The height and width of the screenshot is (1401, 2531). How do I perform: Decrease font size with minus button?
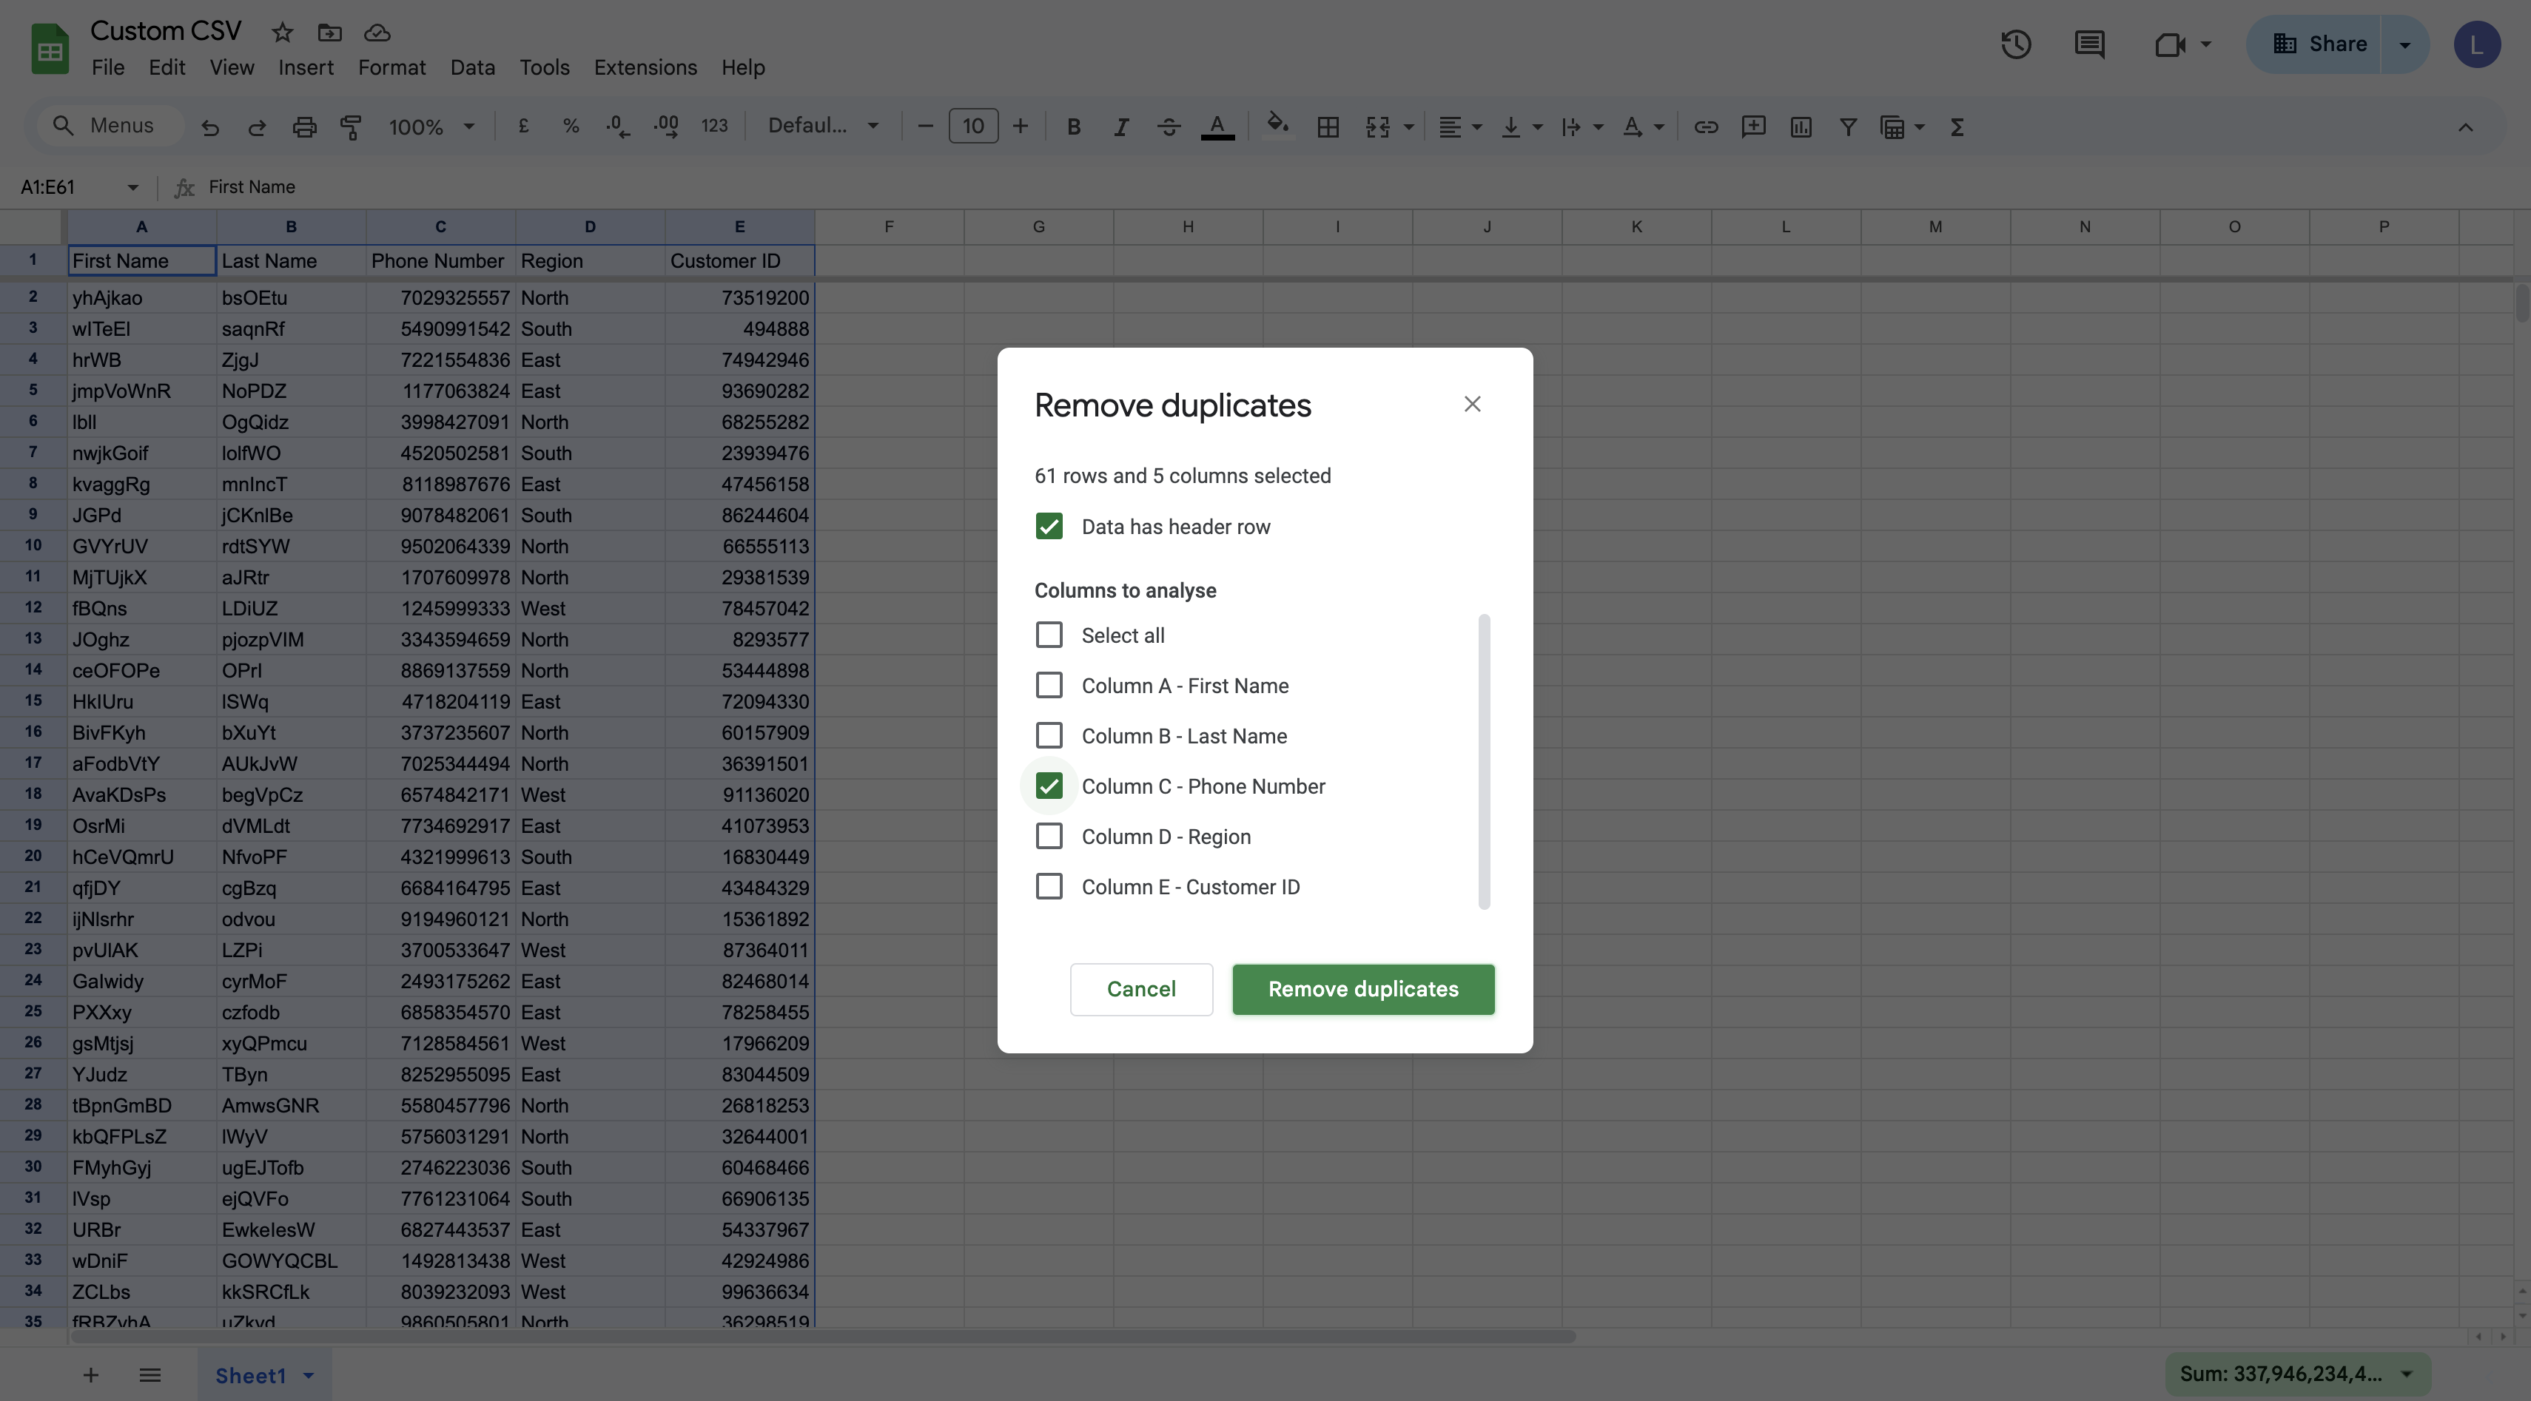tap(924, 126)
